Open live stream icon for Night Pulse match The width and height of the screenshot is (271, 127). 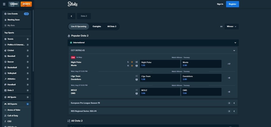click(137, 66)
